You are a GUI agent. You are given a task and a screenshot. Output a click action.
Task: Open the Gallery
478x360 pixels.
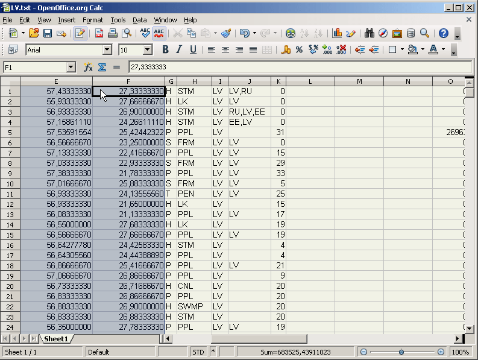pos(397,33)
